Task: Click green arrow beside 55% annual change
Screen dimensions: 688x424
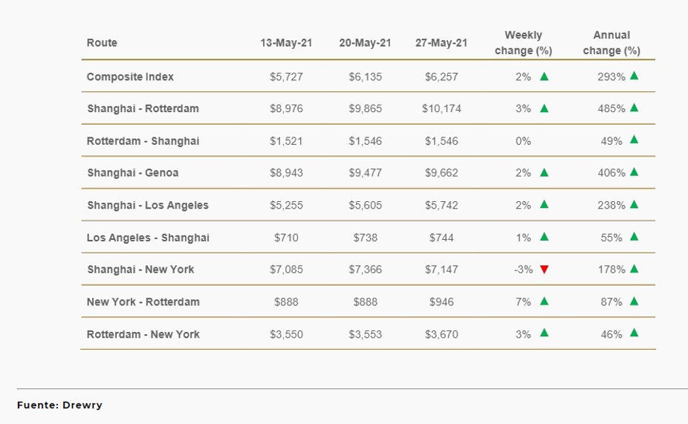Action: point(634,237)
